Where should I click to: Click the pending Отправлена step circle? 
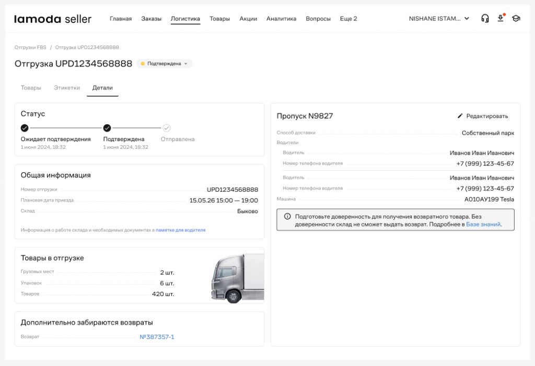pos(167,128)
